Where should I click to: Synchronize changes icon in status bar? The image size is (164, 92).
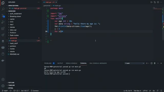click(11, 91)
